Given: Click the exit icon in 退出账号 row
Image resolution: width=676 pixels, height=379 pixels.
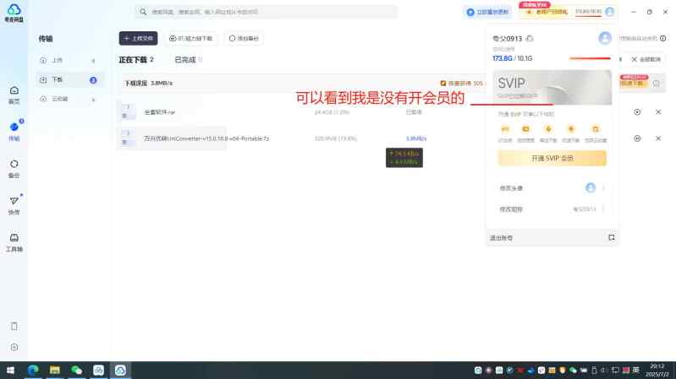Looking at the screenshot, I should click(612, 237).
